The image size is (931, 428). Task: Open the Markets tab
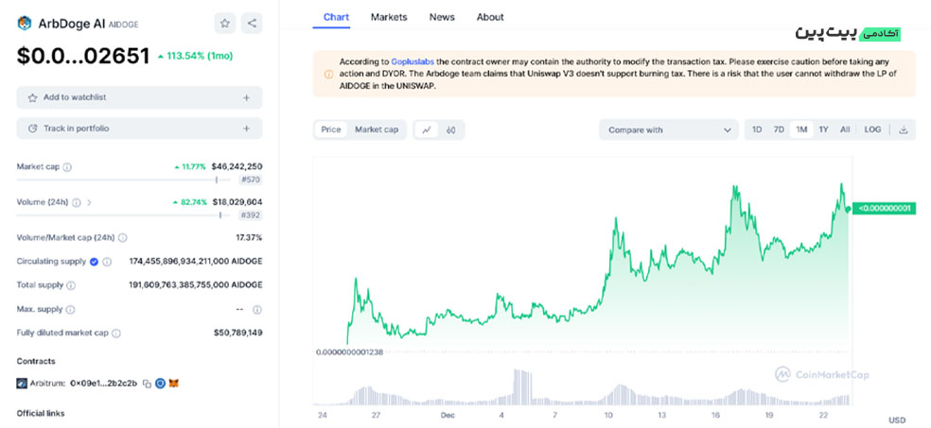(389, 17)
